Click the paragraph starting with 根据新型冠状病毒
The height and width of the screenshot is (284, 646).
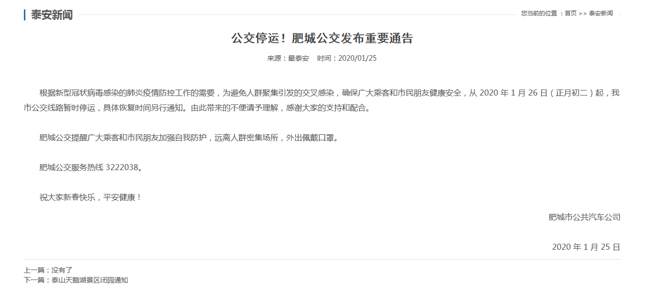(322, 100)
